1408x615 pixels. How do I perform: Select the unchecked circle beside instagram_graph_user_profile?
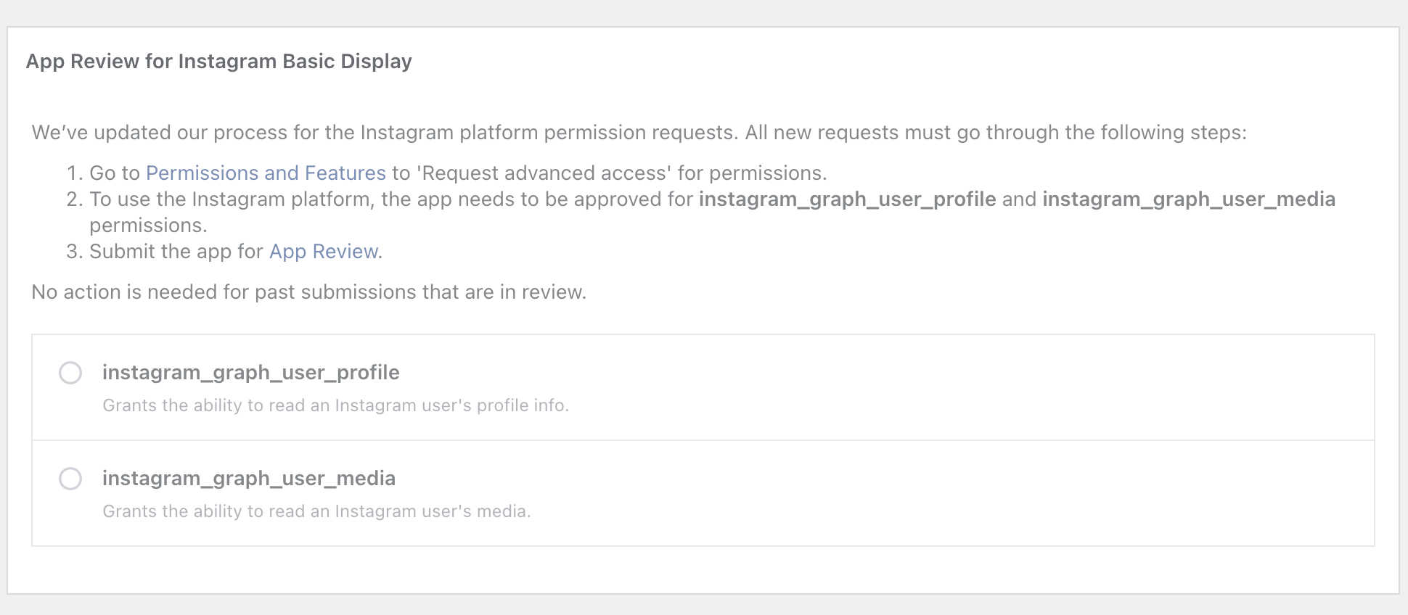click(70, 373)
